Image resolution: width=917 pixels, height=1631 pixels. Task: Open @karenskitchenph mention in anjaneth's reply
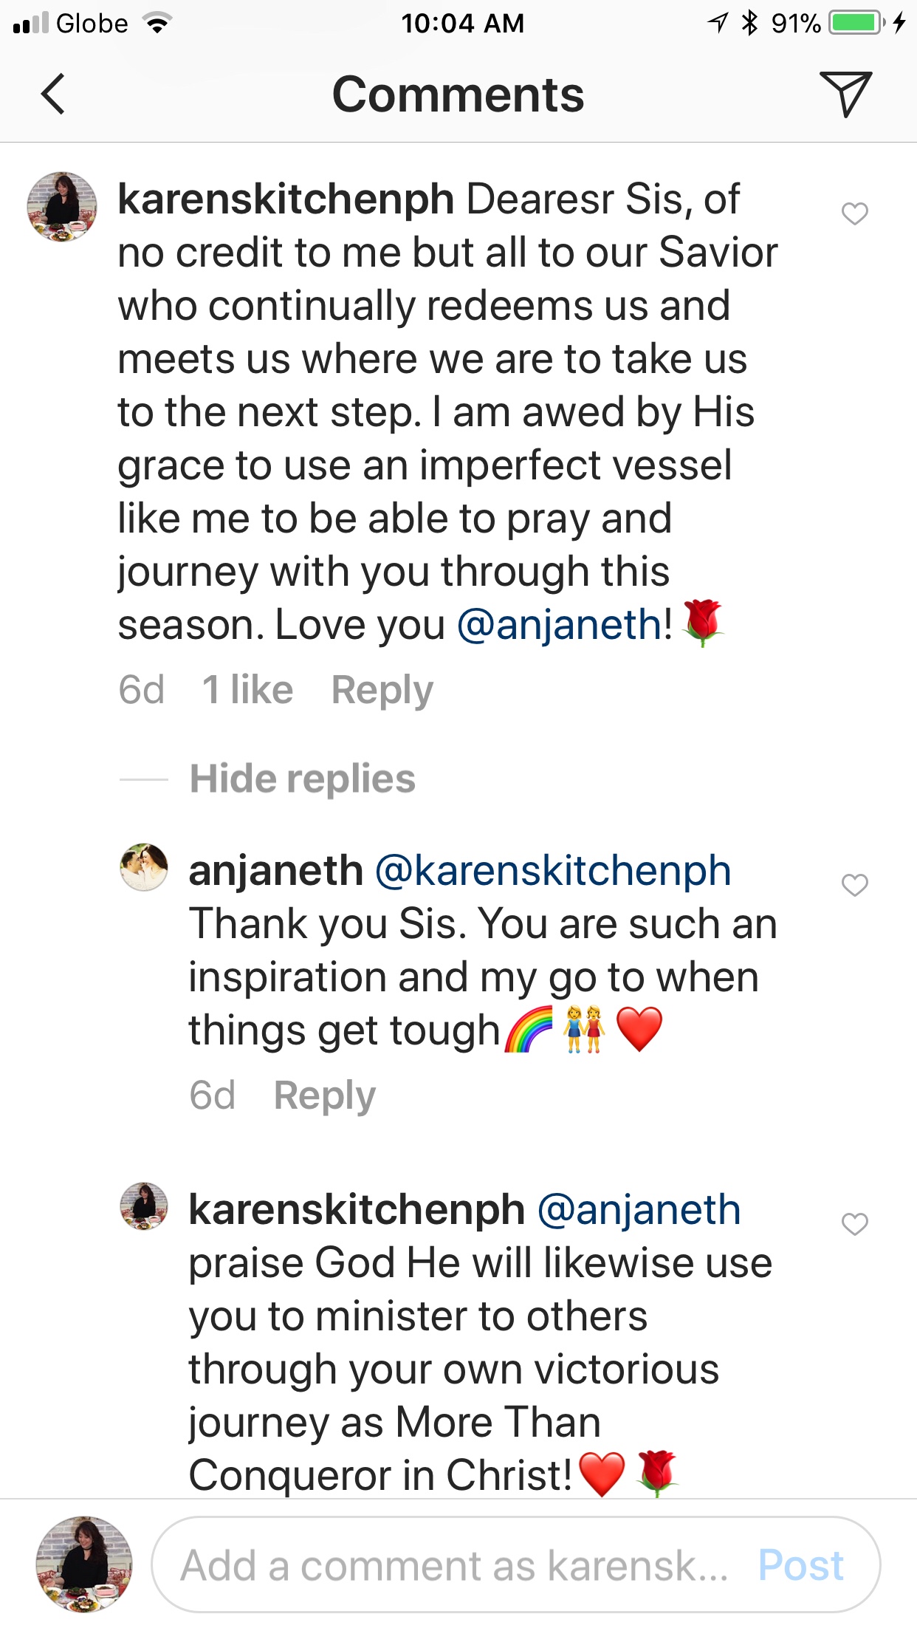point(553,871)
